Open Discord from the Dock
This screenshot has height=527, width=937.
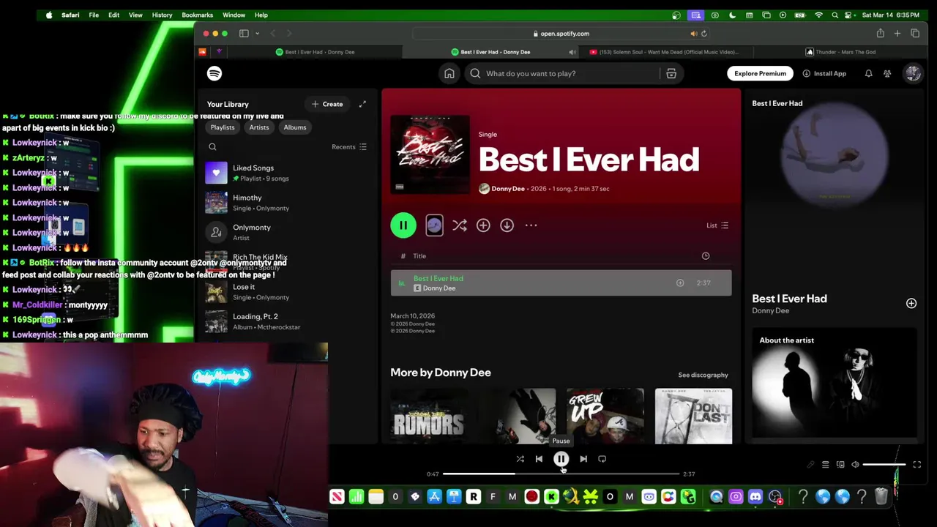coord(755,497)
